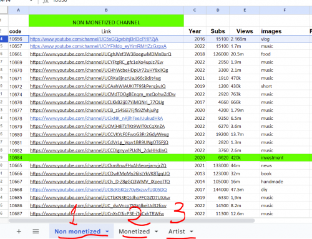Open the YouTube link for code 10665
The height and width of the screenshot is (239, 312).
(x=98, y=165)
